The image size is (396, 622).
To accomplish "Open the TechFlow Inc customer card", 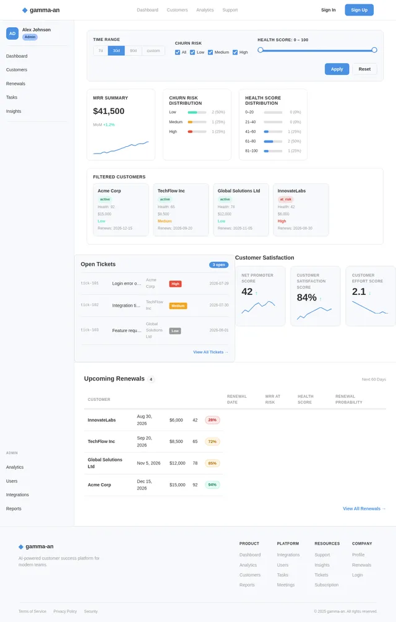I will (x=181, y=210).
